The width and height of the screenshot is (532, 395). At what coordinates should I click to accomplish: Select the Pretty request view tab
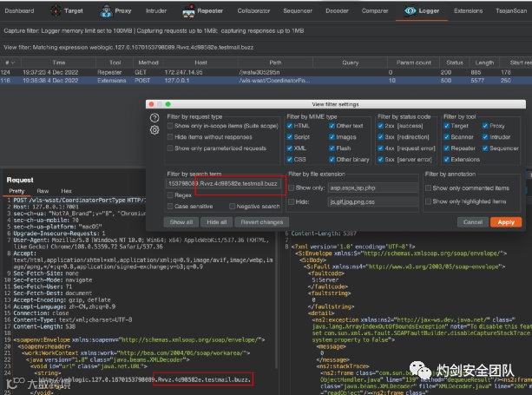16,191
